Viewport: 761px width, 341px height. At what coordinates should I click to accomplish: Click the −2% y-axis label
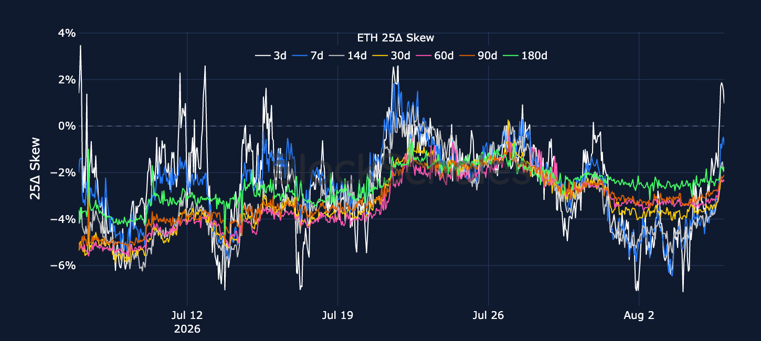click(63, 173)
